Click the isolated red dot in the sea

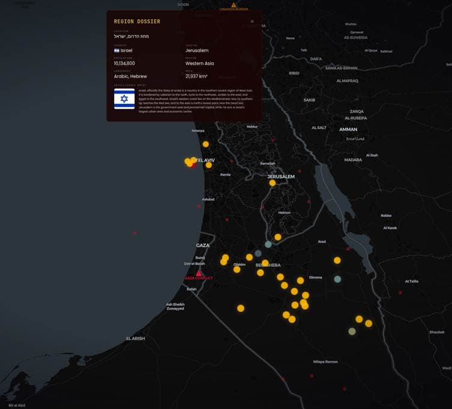135,233
